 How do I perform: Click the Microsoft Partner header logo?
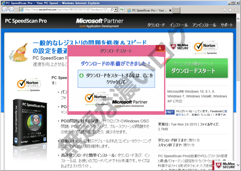pos(99,23)
